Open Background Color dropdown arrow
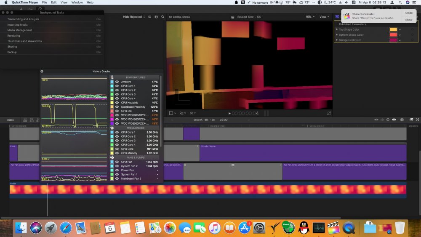 coord(400,40)
